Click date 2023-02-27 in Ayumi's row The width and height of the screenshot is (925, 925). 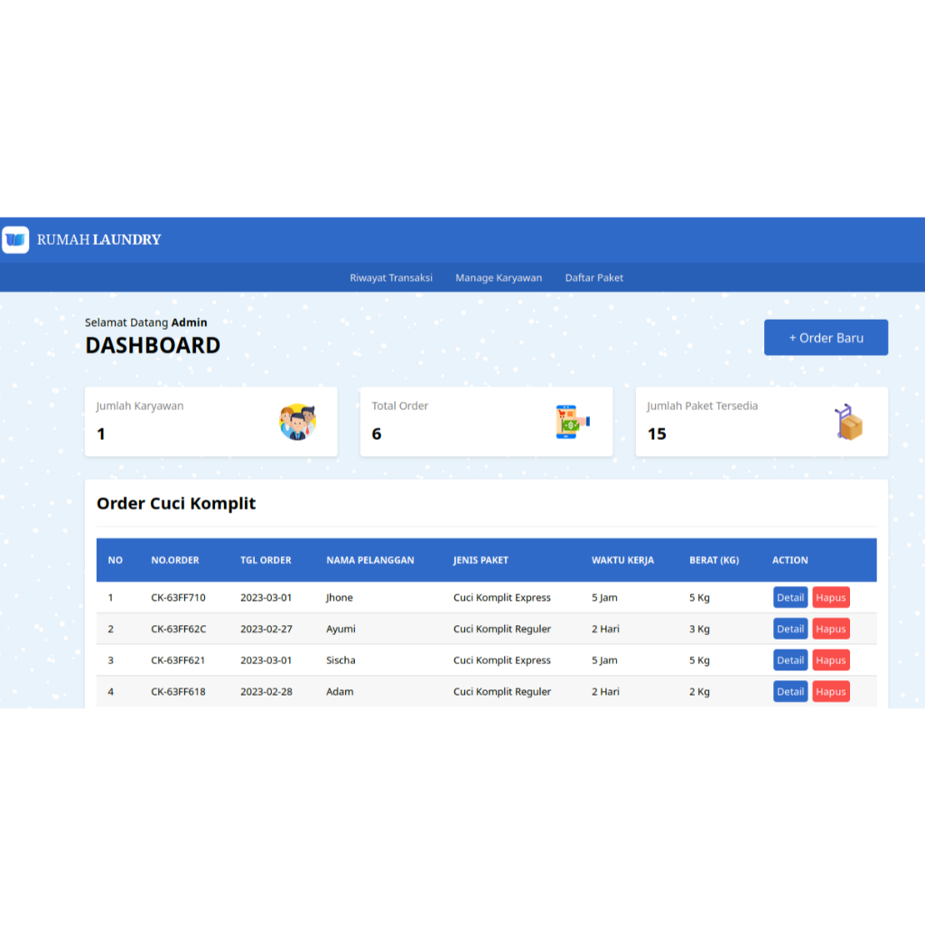(266, 629)
